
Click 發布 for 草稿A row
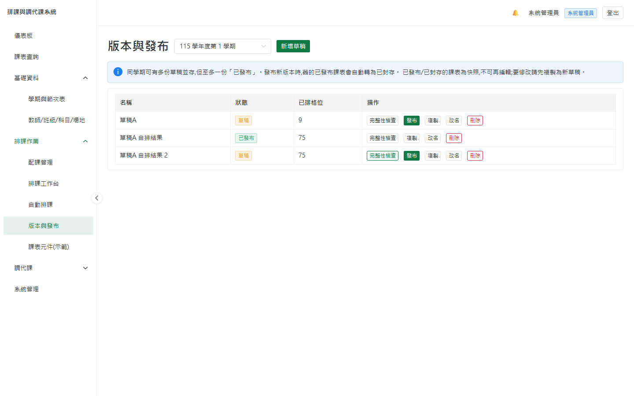click(412, 121)
